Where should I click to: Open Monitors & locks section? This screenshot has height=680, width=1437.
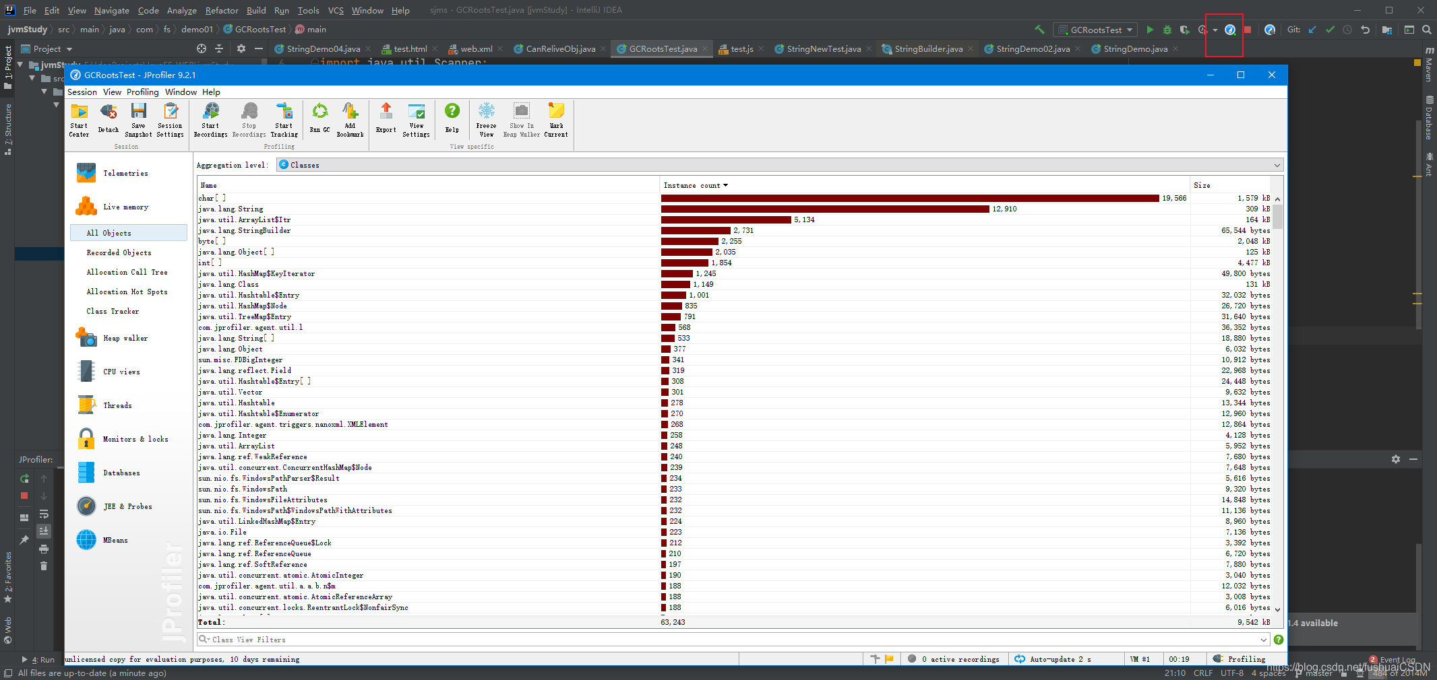[135, 439]
